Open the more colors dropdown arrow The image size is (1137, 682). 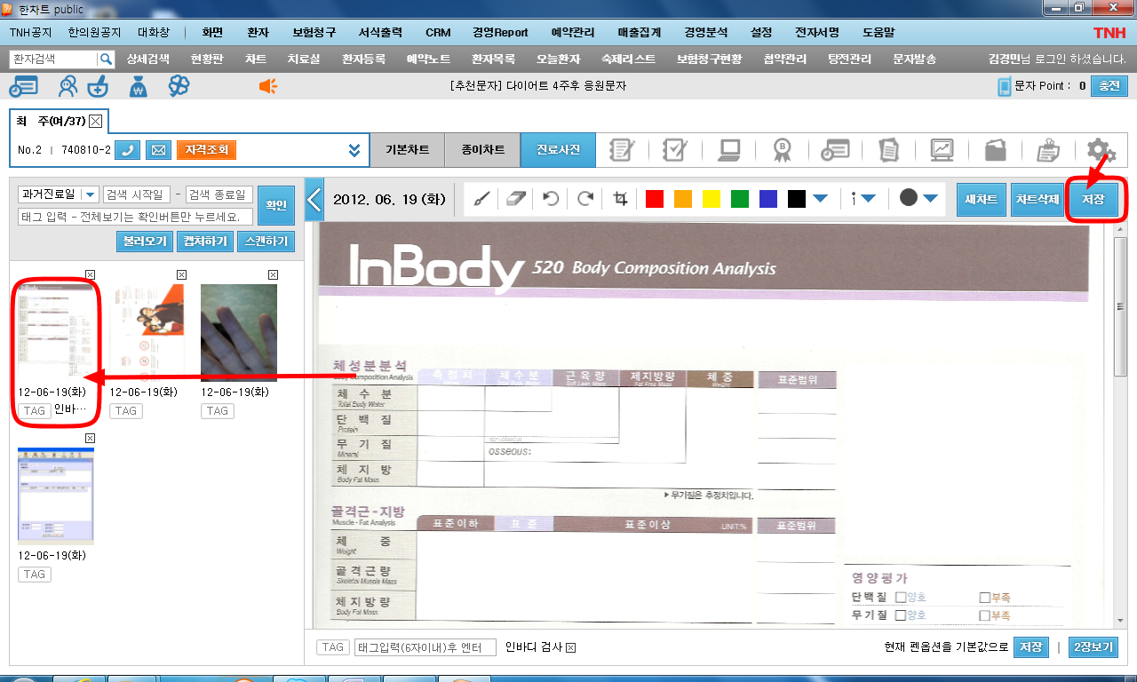click(x=821, y=199)
